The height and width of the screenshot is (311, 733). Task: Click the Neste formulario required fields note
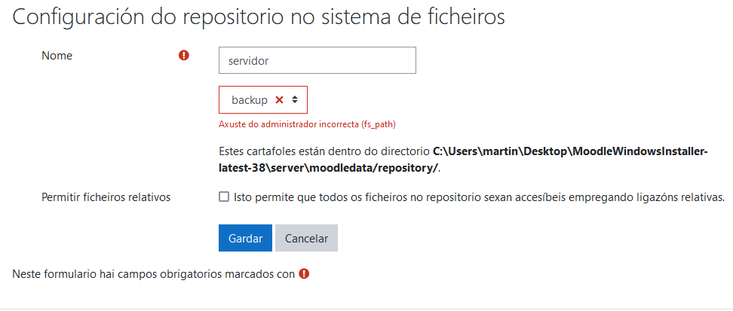(x=153, y=274)
